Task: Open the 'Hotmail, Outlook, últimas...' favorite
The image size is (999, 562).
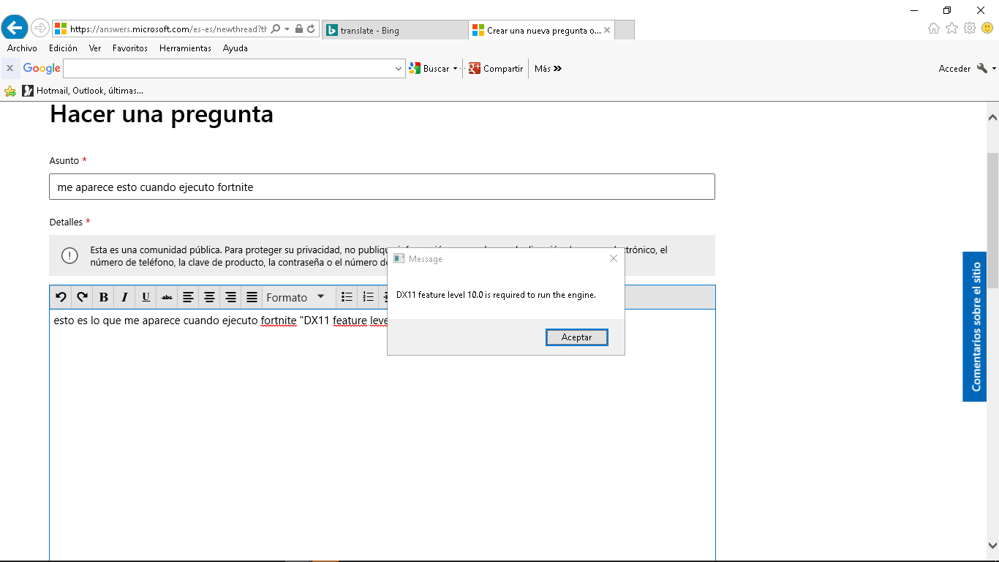Action: tap(83, 91)
